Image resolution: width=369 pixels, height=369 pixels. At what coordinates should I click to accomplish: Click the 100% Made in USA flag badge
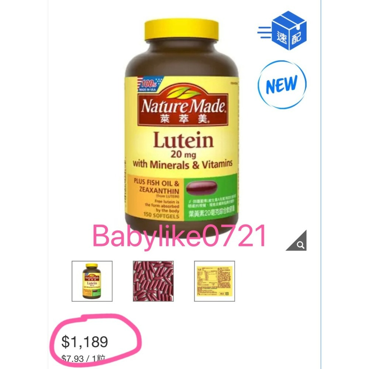coord(149,84)
